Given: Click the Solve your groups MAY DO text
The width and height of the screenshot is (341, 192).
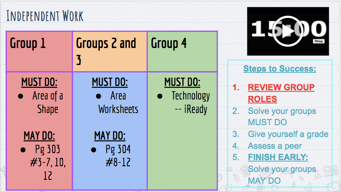Looking at the screenshot, I should click(281, 174).
